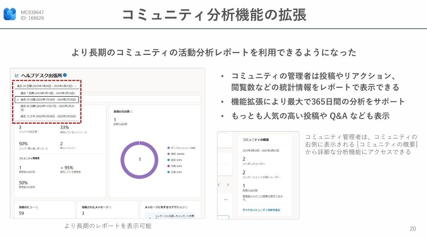This screenshot has width=427, height=237.
Task: Open すべてのコミュニティ分析を表示 link
Action: 261,210
